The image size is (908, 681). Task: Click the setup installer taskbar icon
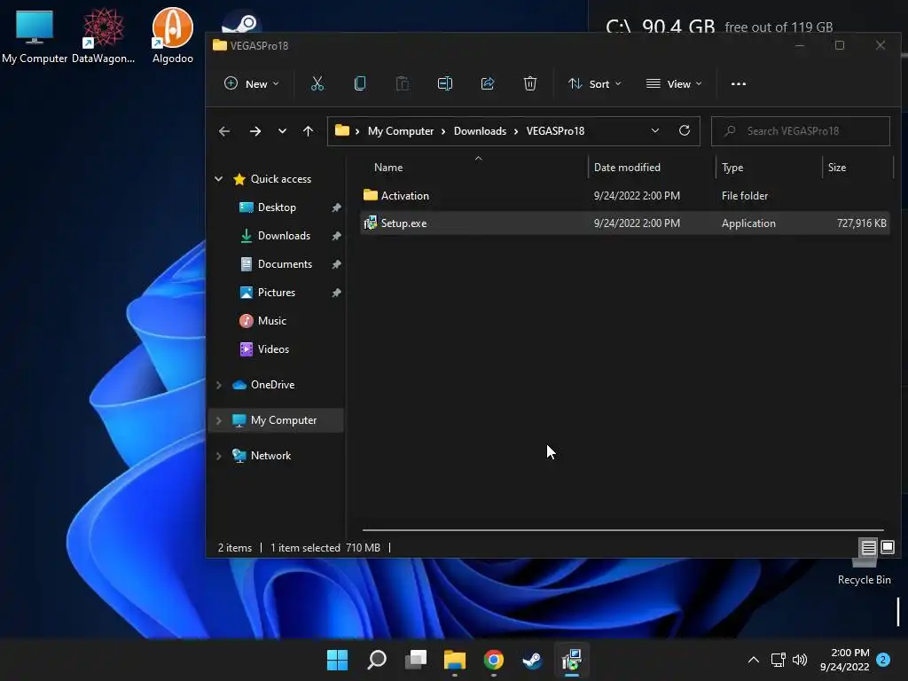pos(572,660)
